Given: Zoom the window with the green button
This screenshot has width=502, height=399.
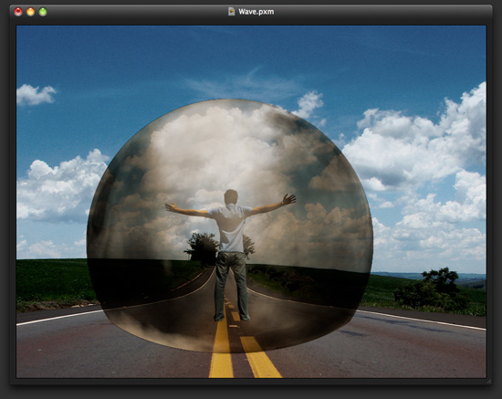Looking at the screenshot, I should coord(43,12).
